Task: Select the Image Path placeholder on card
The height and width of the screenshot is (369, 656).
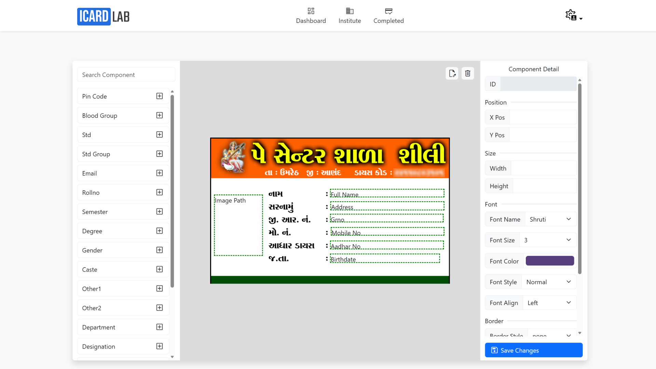Action: coord(238,225)
